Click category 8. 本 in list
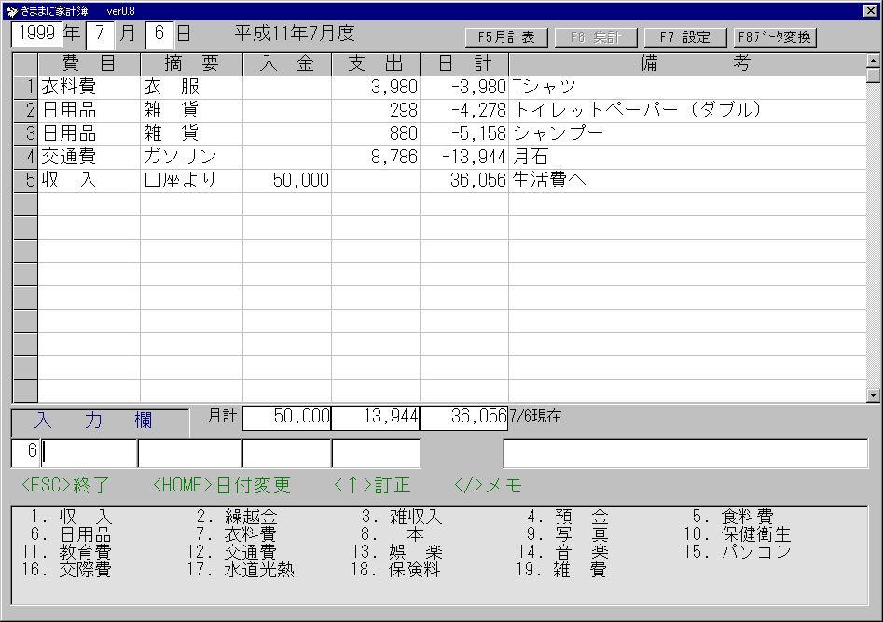Screen dimensions: 883x622 (x=393, y=534)
